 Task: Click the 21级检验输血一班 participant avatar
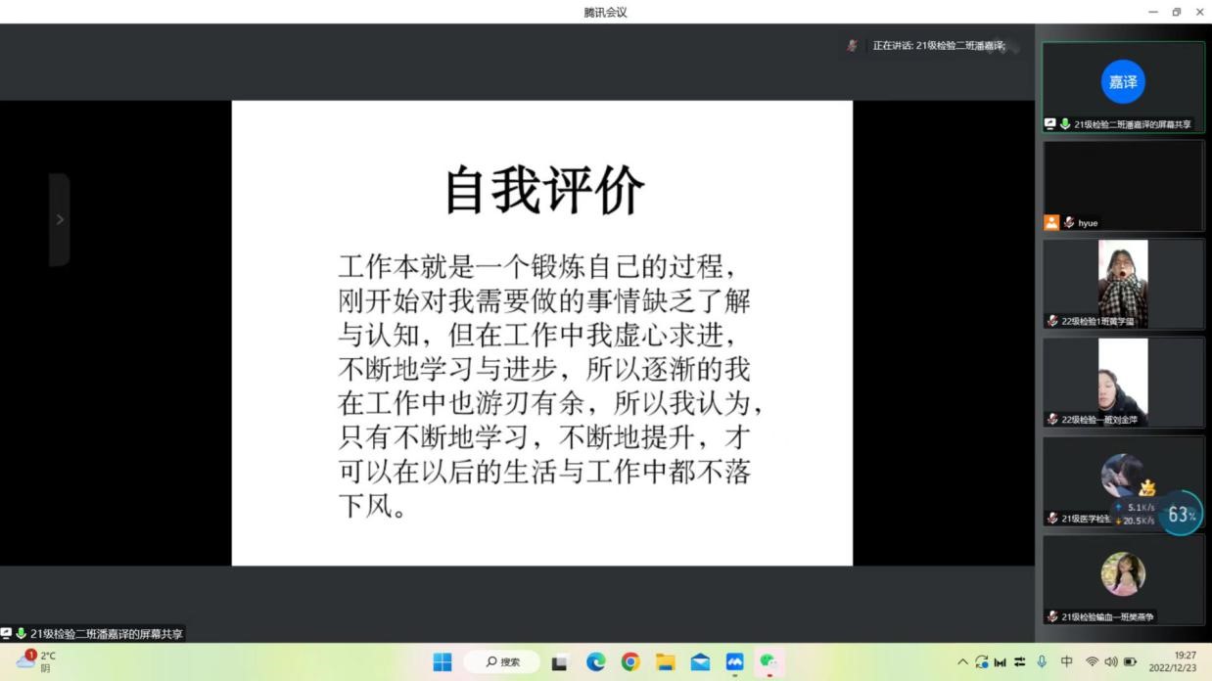point(1122,574)
